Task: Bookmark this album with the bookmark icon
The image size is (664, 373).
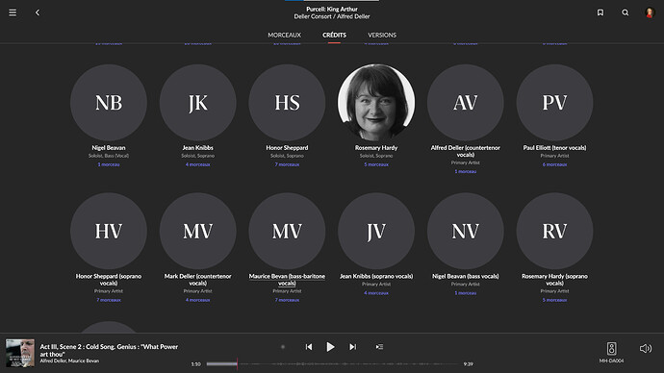Action: pos(600,12)
